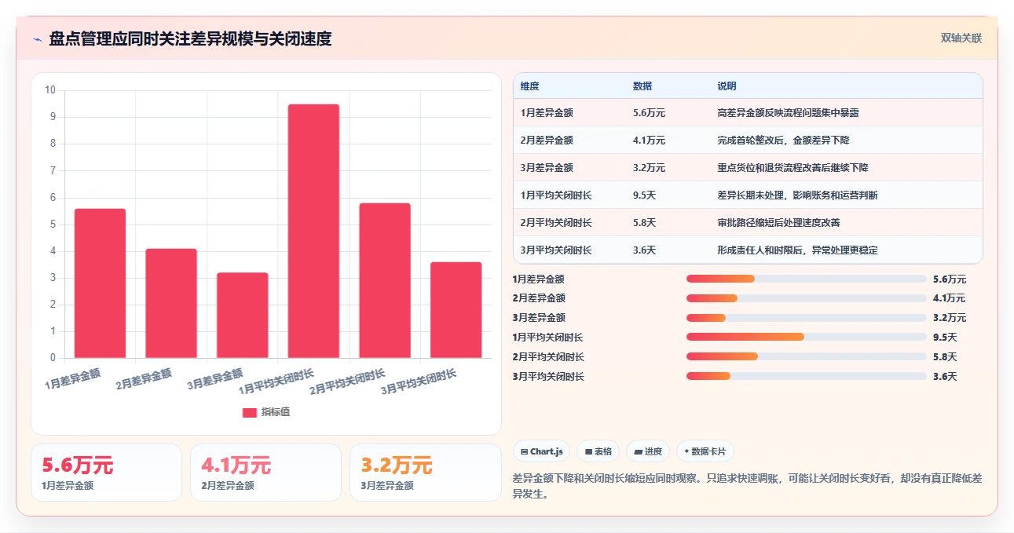The width and height of the screenshot is (1014, 533).
Task: Click the 1月平均关闭时长 progress bar
Action: tap(807, 337)
